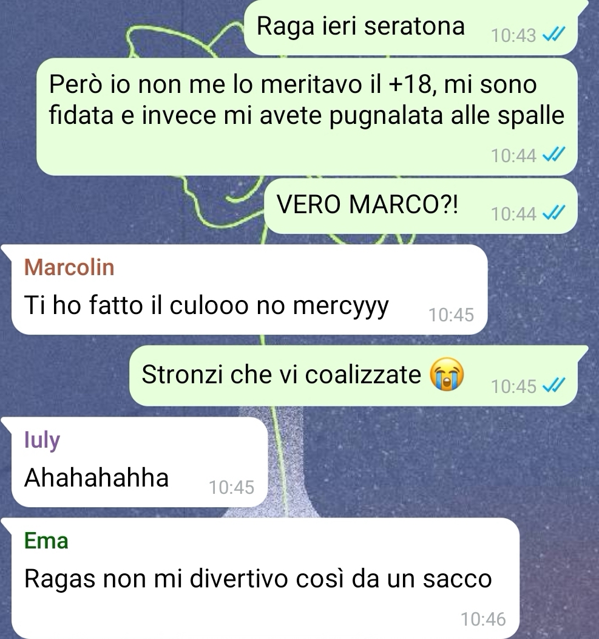Tap the 10:46 timestamp on Ema's message
This screenshot has width=599, height=639.
pyautogui.click(x=483, y=619)
